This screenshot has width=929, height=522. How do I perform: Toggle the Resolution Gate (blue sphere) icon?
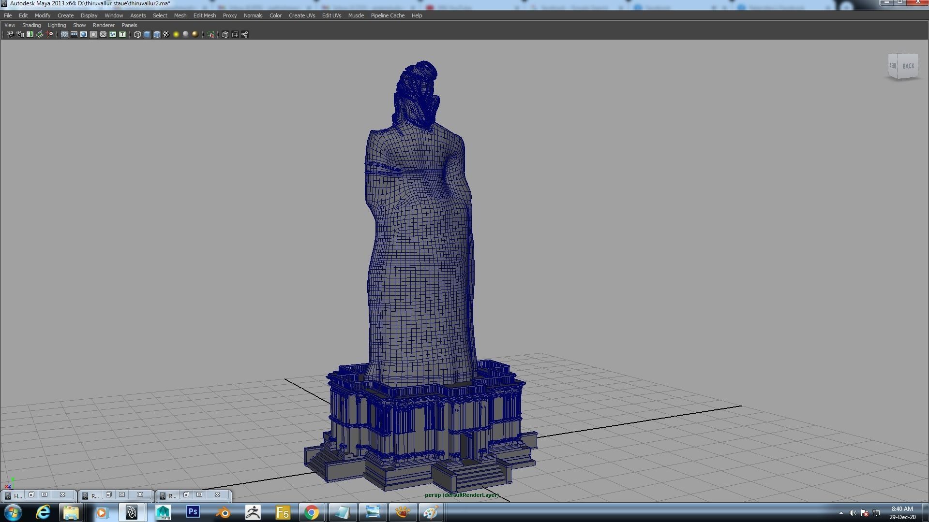click(84, 34)
